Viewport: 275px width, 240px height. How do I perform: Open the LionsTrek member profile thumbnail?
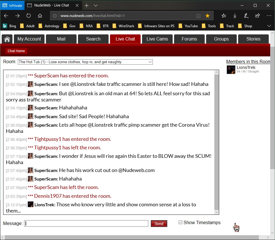pyautogui.click(x=231, y=70)
